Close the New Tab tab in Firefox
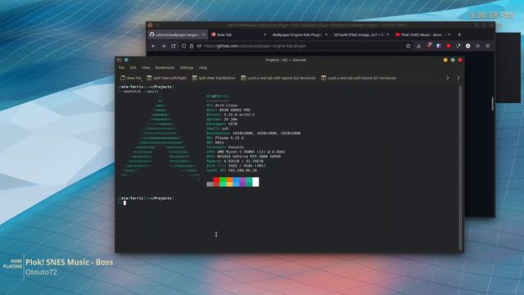 point(264,34)
